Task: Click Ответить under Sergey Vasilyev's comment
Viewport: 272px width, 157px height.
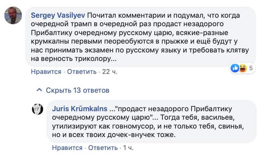Action: (82, 72)
